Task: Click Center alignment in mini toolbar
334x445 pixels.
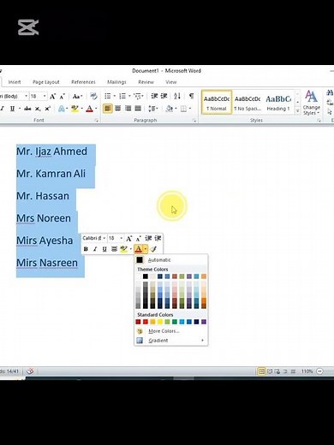Action: (x=114, y=249)
